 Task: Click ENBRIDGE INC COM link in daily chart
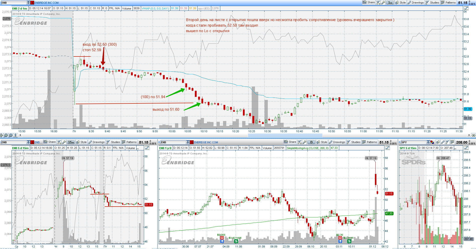tap(206, 142)
